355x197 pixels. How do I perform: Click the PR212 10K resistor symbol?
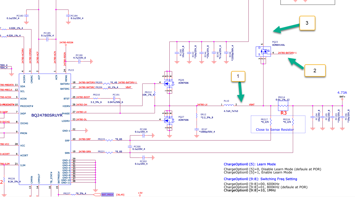[155, 94]
